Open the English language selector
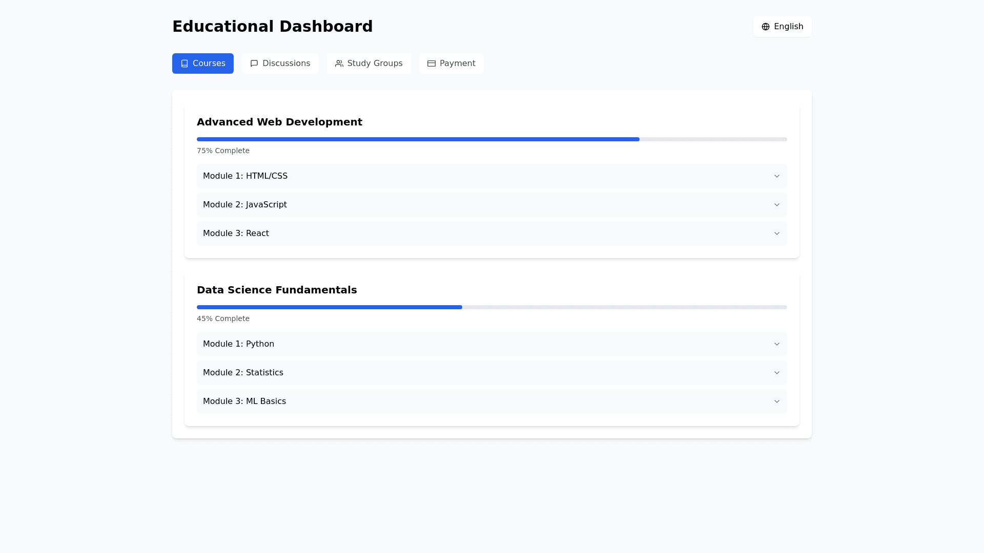984x553 pixels. click(x=782, y=27)
